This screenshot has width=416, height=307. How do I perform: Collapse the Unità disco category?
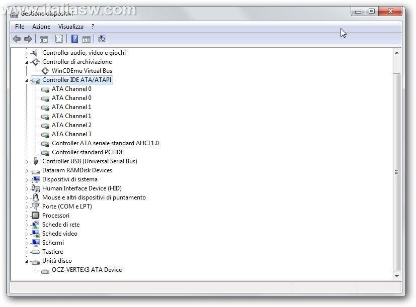[27, 261]
